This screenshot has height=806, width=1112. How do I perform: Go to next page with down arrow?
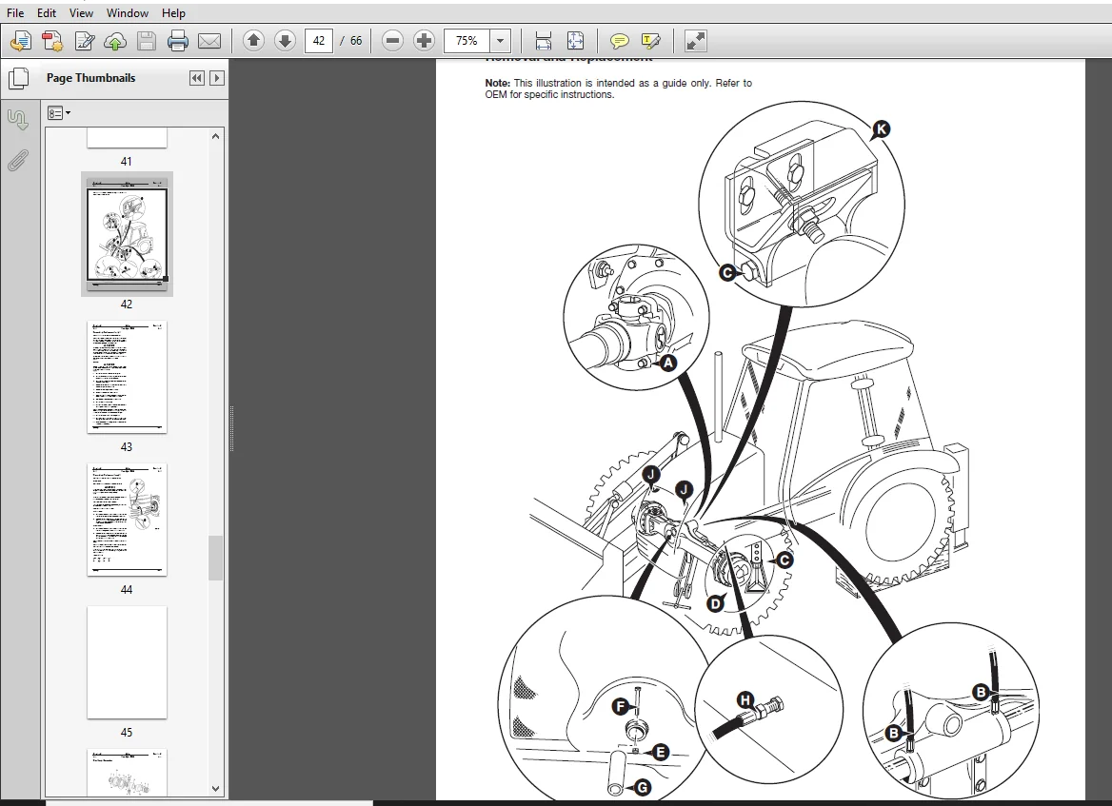(x=285, y=40)
